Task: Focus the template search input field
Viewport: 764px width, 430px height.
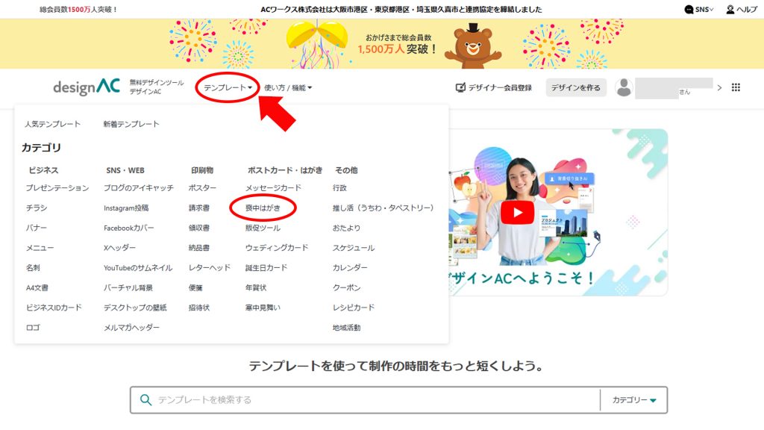Action: pos(373,400)
